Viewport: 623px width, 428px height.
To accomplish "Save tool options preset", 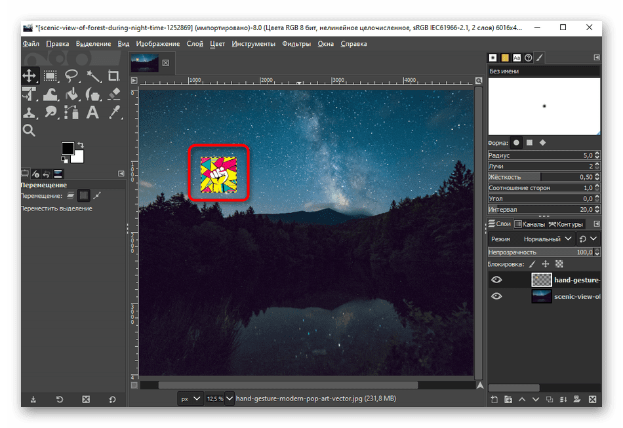I will [33, 399].
